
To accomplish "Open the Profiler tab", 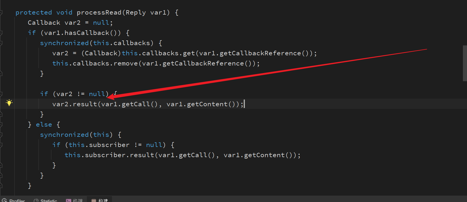I will point(13,200).
